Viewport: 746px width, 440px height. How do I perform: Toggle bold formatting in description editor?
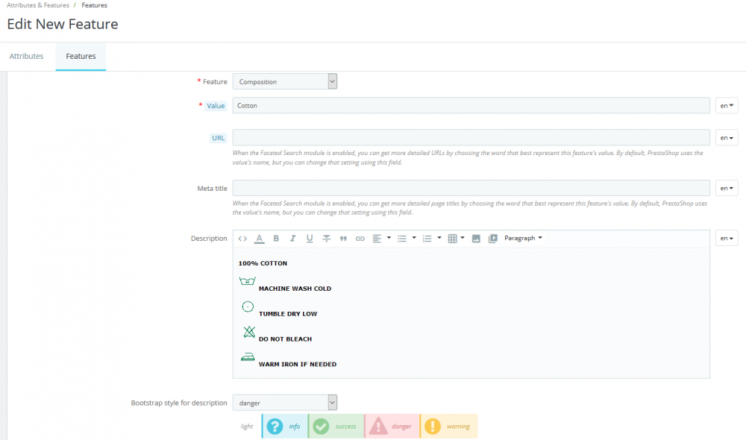click(x=276, y=239)
